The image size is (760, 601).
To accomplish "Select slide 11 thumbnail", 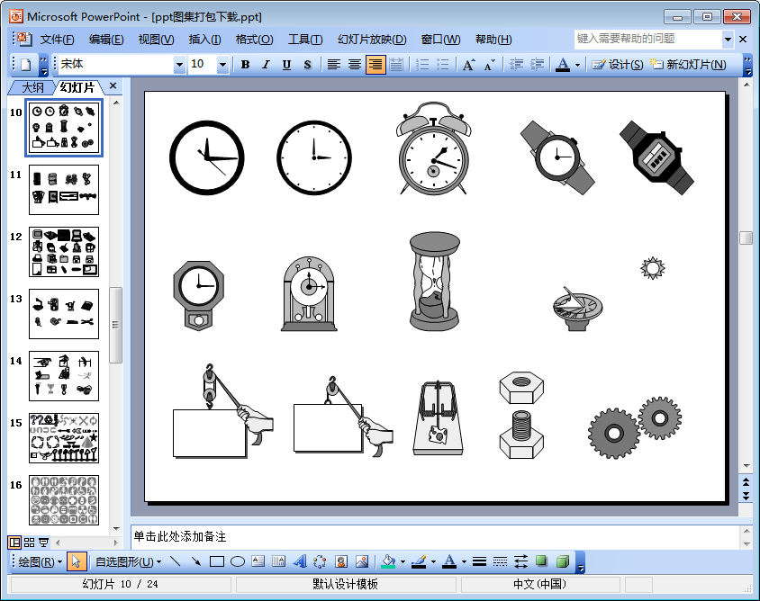I will pos(64,190).
